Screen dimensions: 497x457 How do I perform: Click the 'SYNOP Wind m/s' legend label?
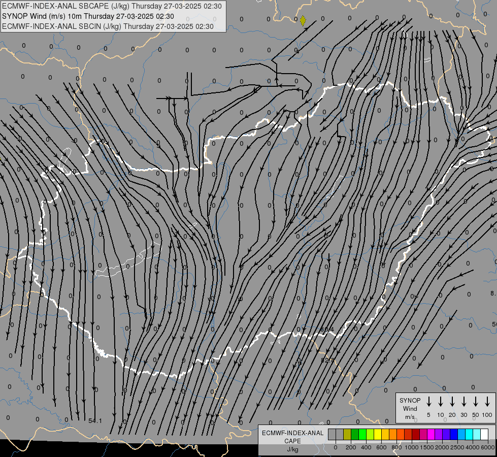[410, 408]
